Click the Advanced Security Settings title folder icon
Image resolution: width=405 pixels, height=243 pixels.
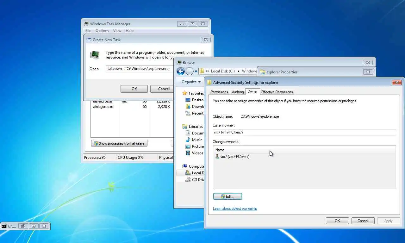point(209,82)
